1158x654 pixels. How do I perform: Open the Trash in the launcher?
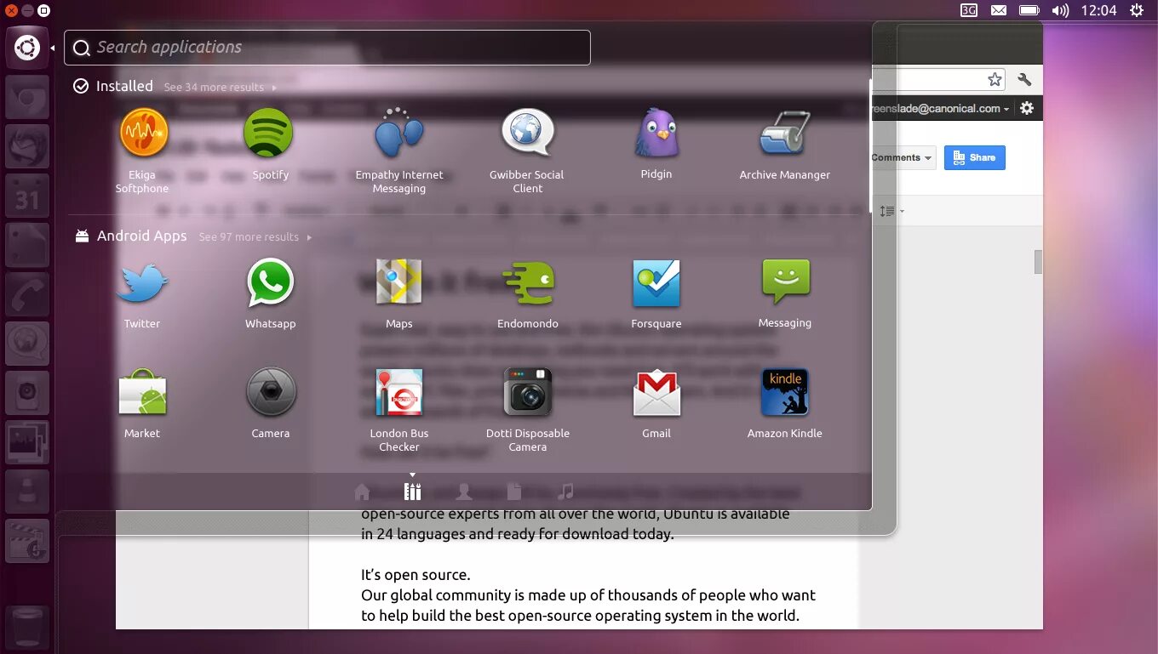(x=27, y=628)
